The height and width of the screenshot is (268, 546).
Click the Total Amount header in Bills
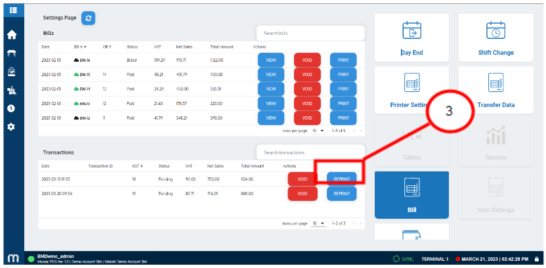pos(222,47)
